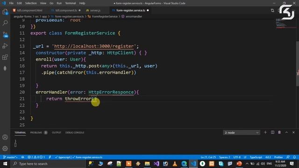Open the MongoDB leaf icon view
Viewport: 299px width, 168px height.
tap(5, 69)
